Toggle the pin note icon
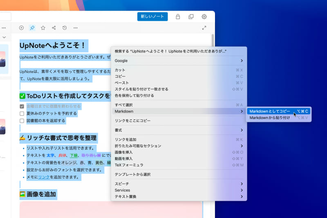327x218 pixels. coord(32,28)
